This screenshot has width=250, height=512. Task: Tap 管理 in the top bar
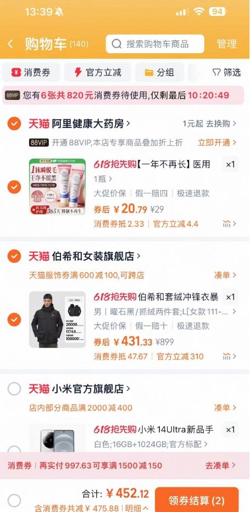[226, 44]
